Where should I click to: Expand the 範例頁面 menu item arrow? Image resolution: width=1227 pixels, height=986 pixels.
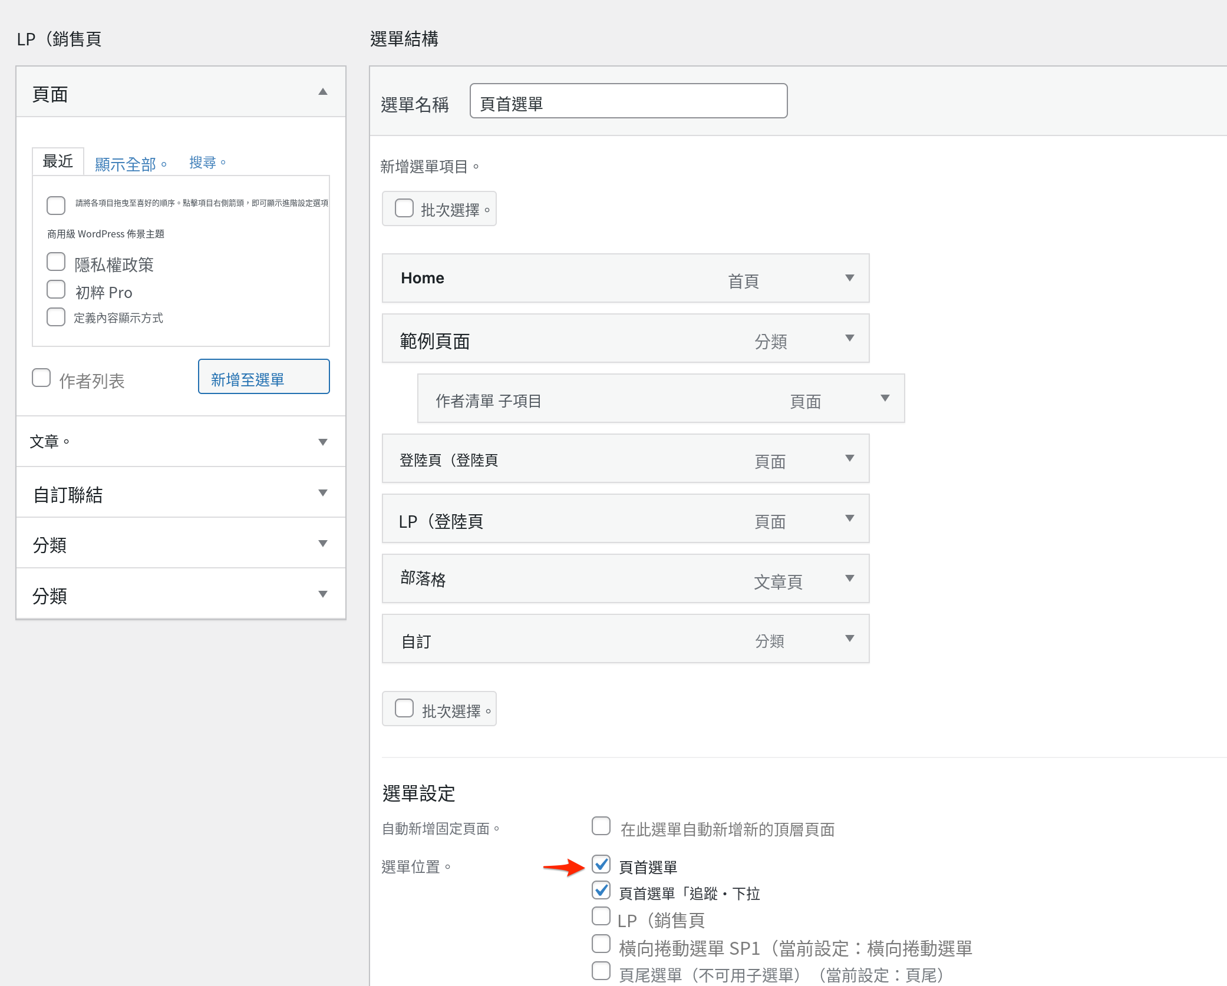pos(849,338)
